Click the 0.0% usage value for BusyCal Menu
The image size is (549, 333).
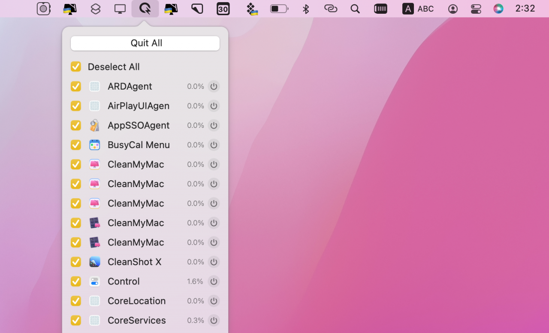coord(195,145)
